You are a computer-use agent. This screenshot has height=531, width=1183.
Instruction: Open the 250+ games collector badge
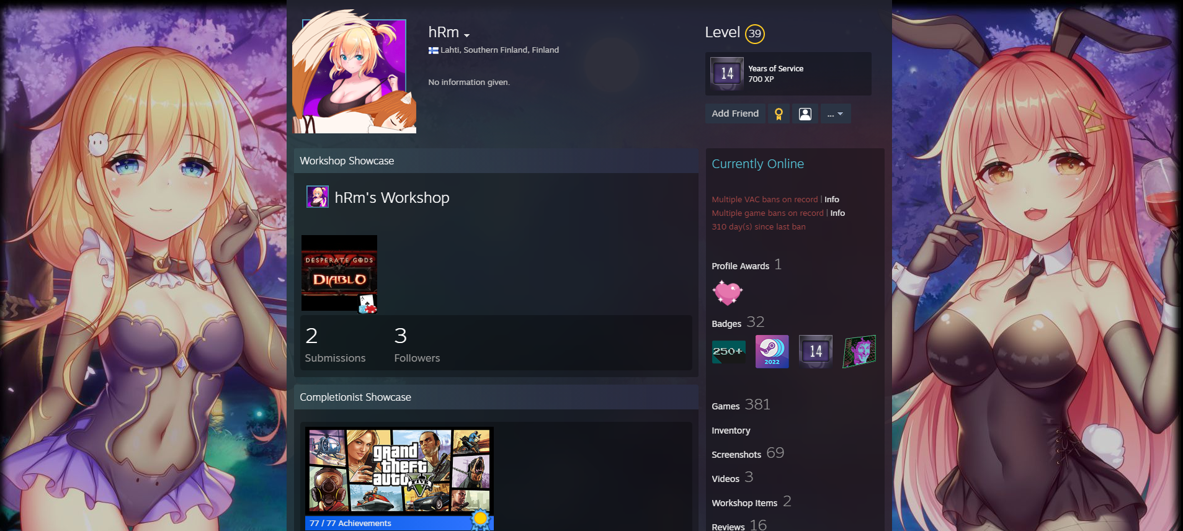click(x=729, y=352)
